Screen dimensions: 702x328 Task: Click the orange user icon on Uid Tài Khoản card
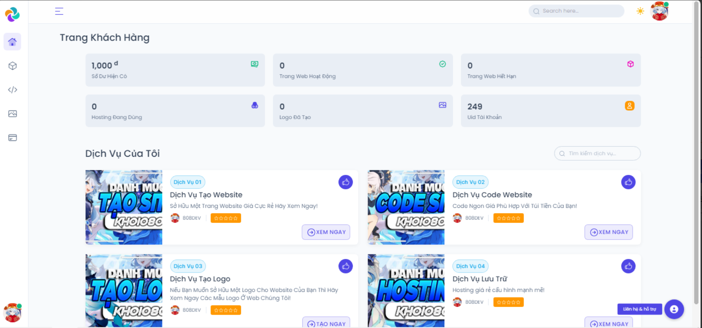pyautogui.click(x=630, y=106)
